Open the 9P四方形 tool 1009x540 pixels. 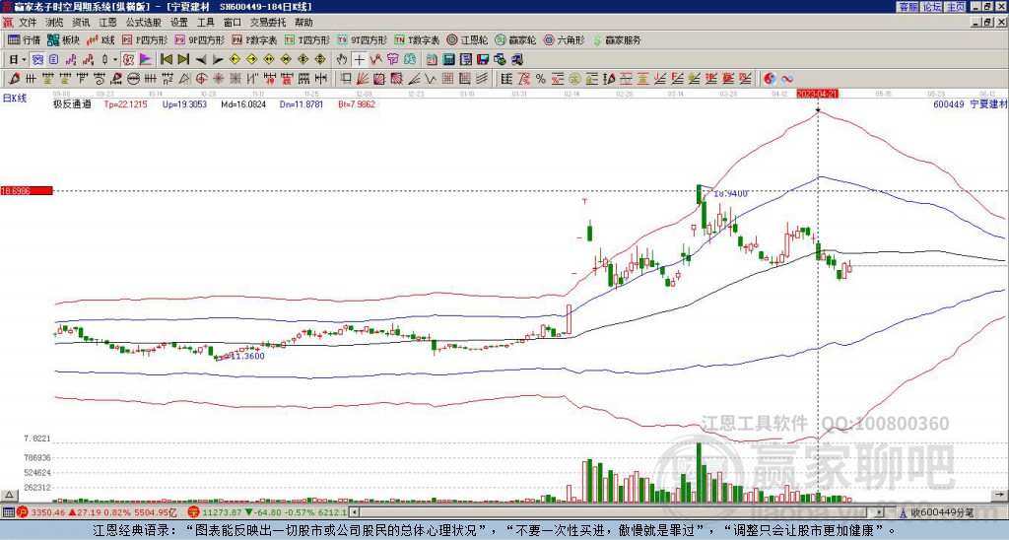pyautogui.click(x=199, y=39)
